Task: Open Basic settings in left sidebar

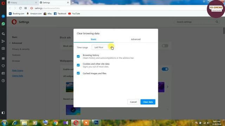Action: [x=15, y=37]
